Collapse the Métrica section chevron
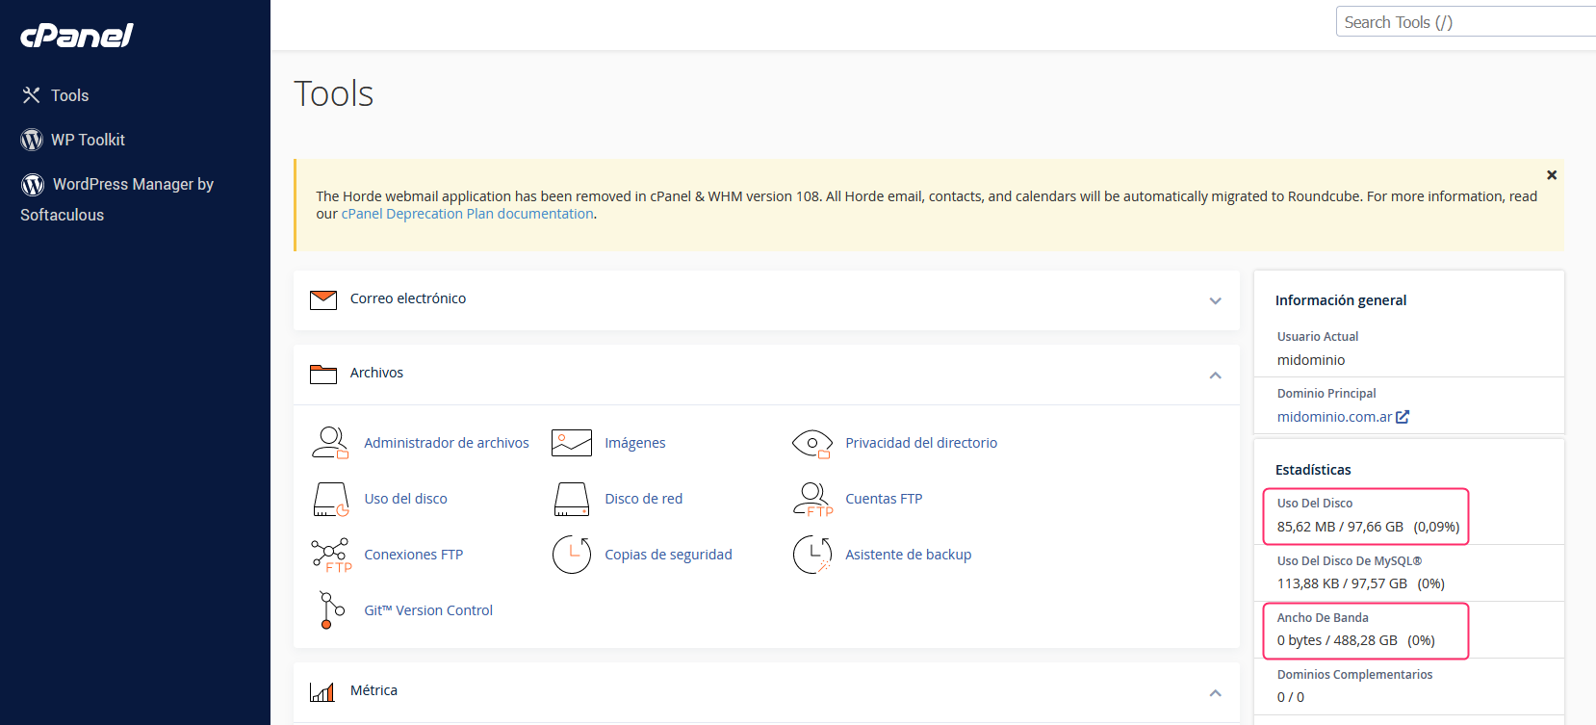The image size is (1596, 725). 1215,692
